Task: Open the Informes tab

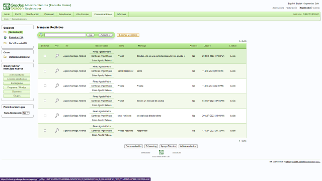Action: (121, 14)
